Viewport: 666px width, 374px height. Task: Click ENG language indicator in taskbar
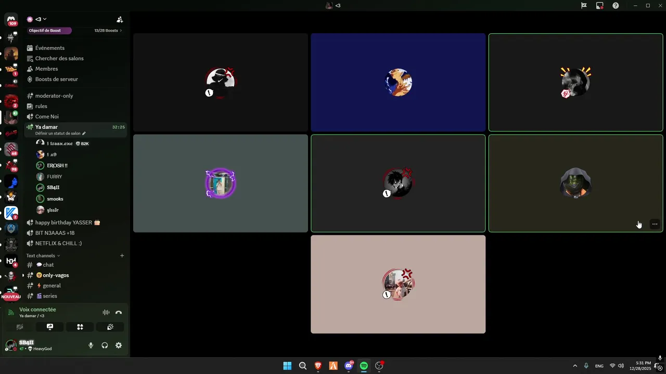599,366
